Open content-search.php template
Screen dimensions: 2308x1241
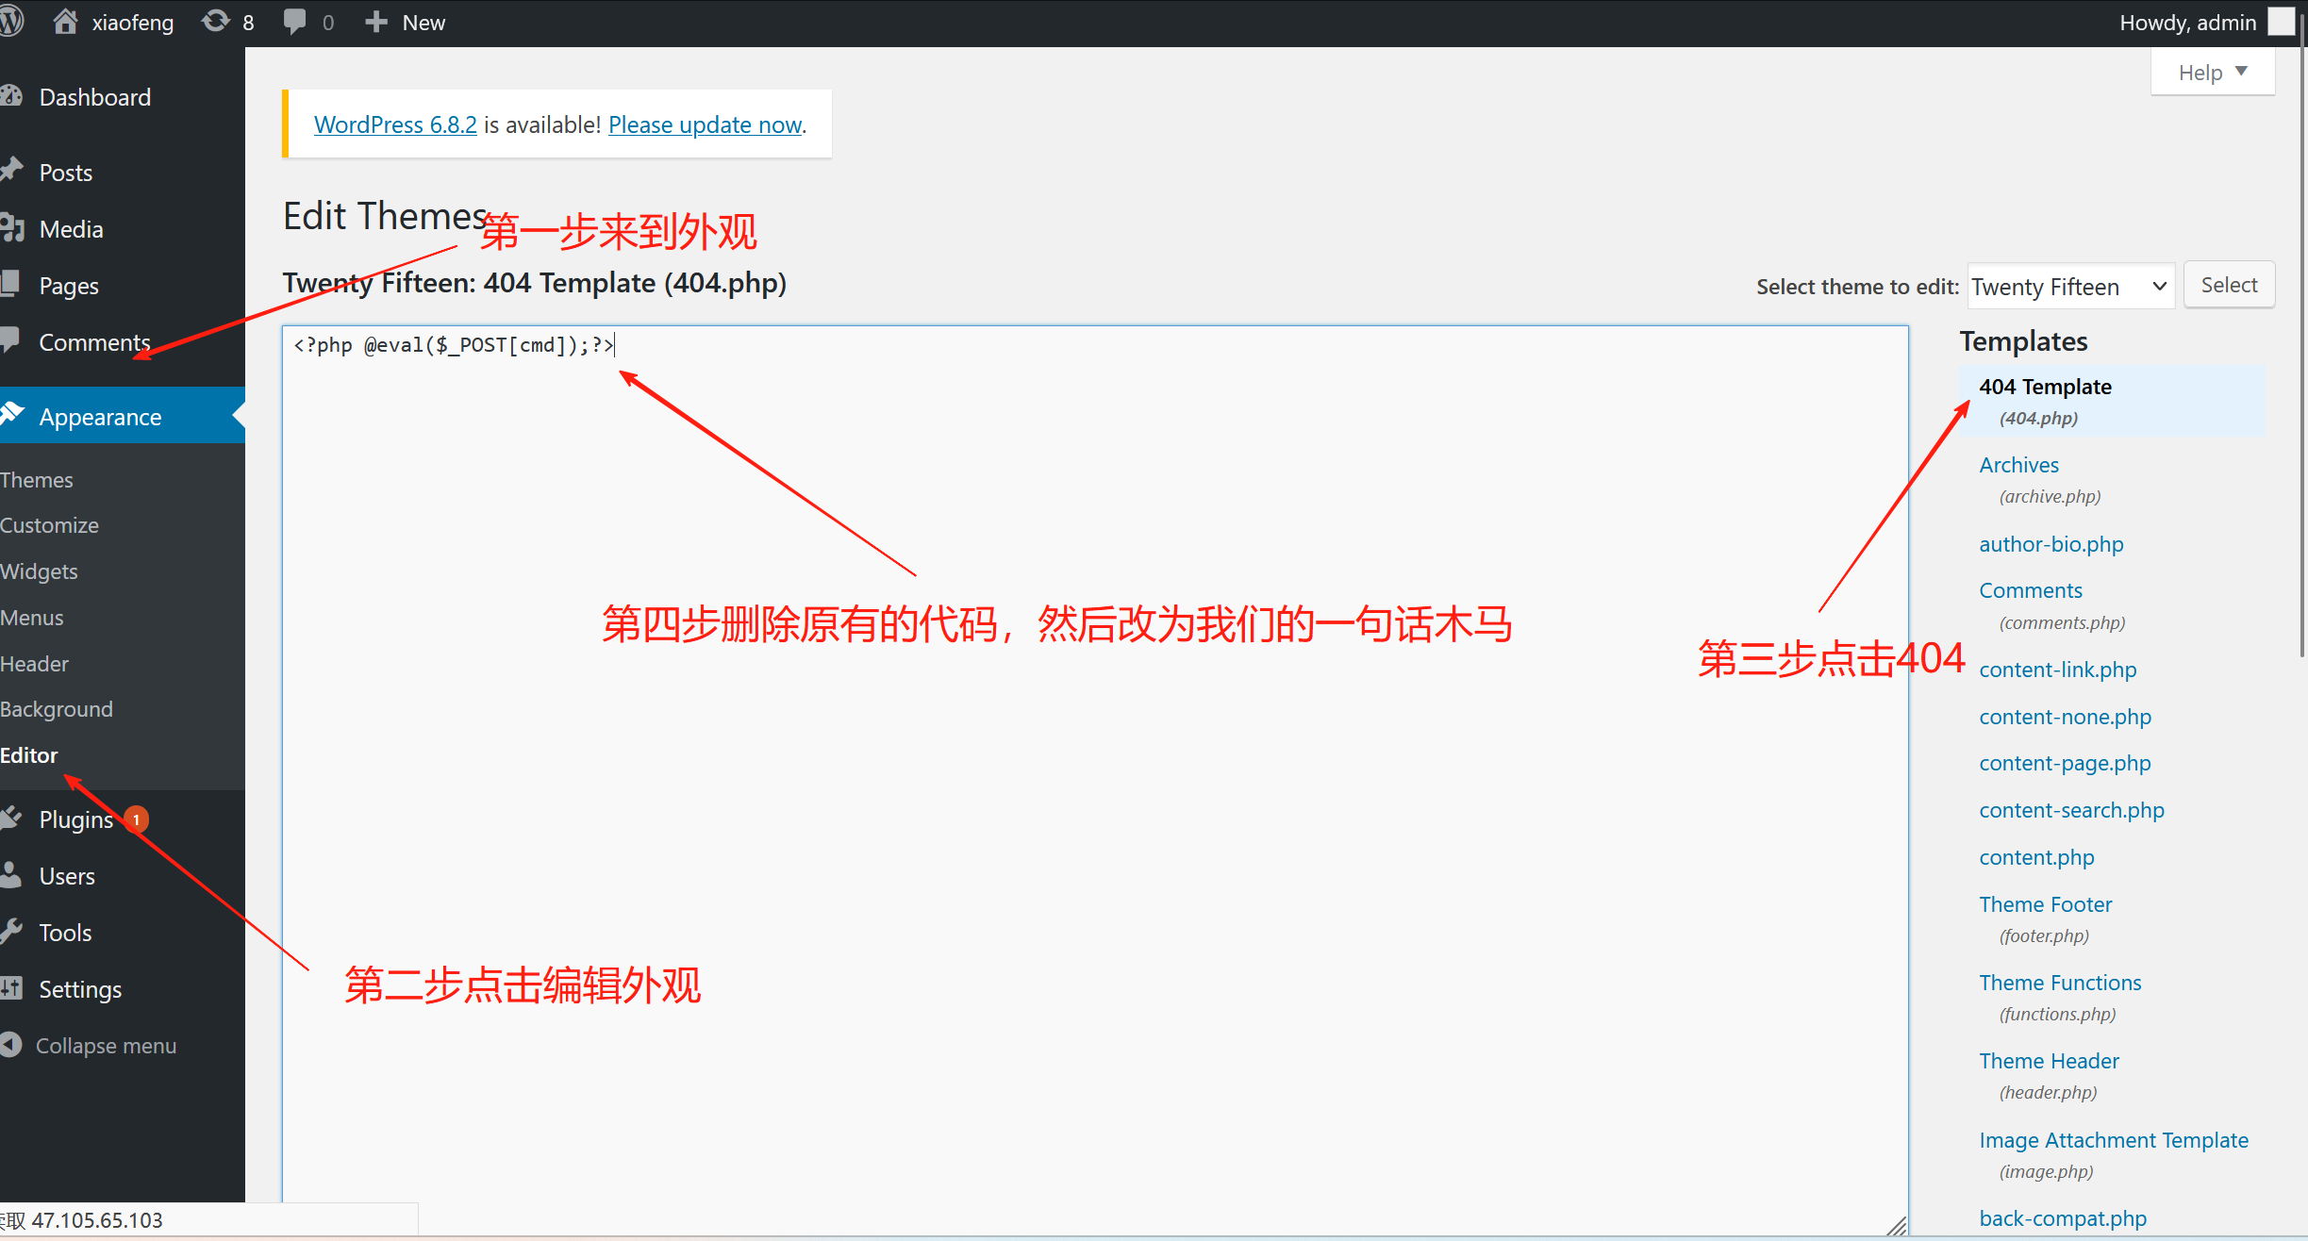(2072, 810)
